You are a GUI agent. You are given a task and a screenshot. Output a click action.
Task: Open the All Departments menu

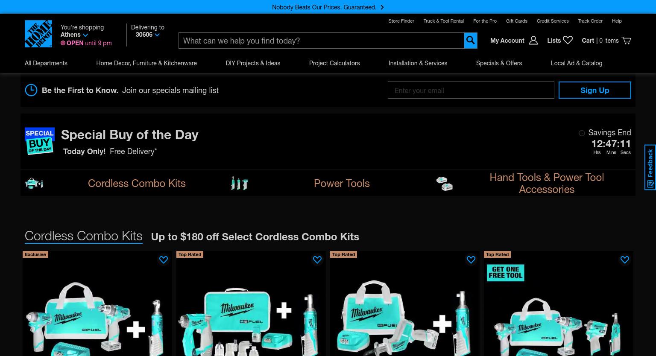coord(46,63)
